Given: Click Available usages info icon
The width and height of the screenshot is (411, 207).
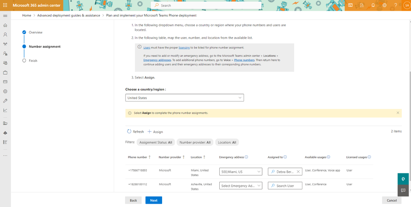Looking at the screenshot, I should (x=328, y=157).
